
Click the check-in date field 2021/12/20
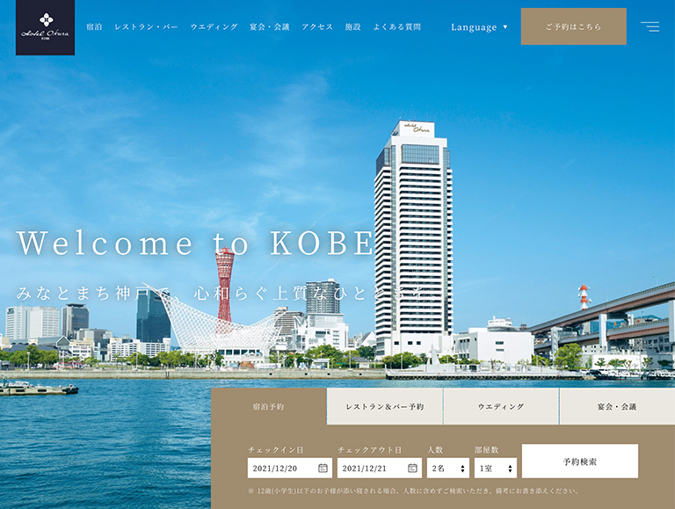pyautogui.click(x=279, y=469)
